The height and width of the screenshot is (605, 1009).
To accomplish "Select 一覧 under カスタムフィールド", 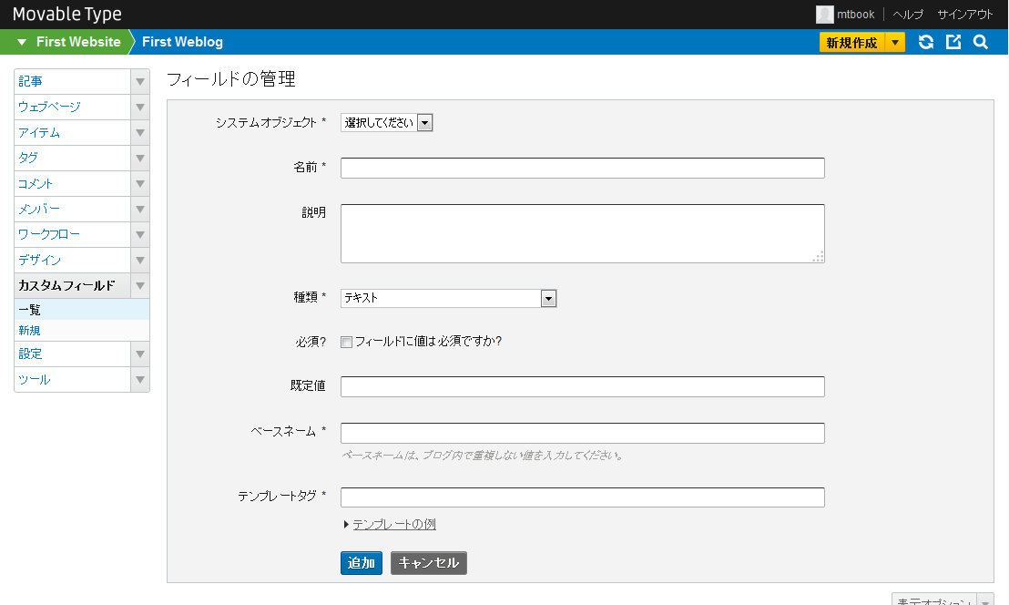I will pos(30,310).
